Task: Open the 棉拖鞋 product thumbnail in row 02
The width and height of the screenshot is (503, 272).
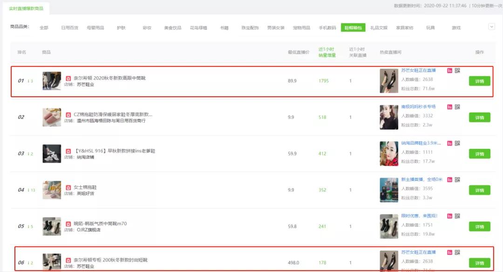Action: 52,117
